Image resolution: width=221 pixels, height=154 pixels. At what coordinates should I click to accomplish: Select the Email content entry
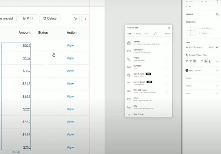click(147, 99)
